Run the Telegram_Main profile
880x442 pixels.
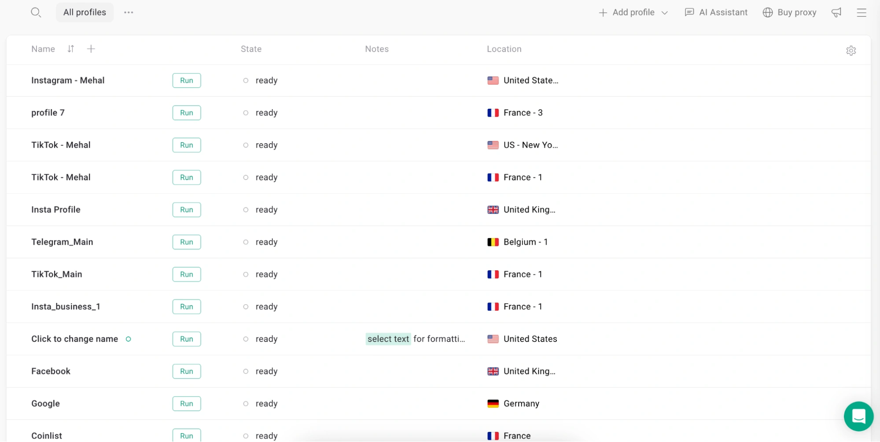pyautogui.click(x=187, y=242)
